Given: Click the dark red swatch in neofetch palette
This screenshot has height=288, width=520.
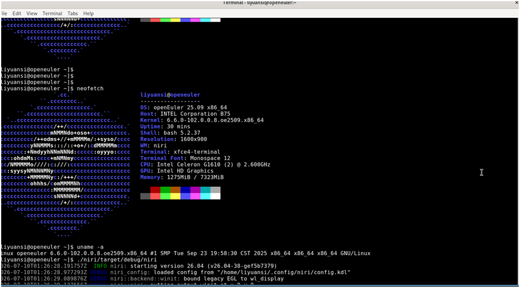Looking at the screenshot, I should (155, 189).
